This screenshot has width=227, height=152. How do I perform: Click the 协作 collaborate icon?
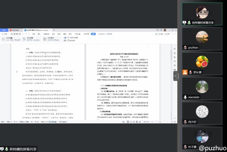pos(161,34)
